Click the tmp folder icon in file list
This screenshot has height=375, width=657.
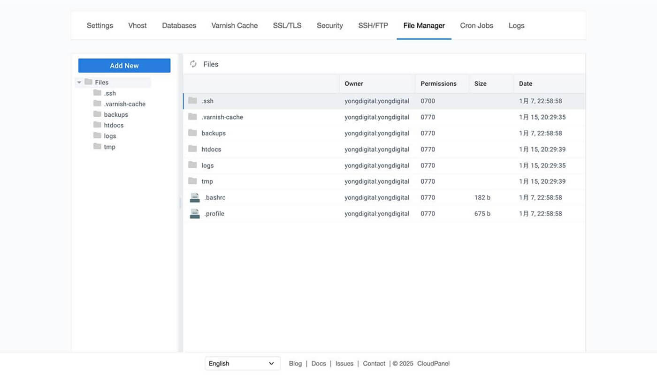pyautogui.click(x=192, y=181)
